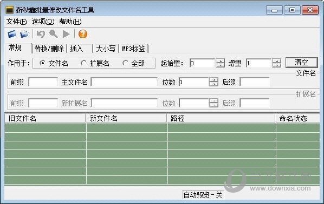Click the 增量 input field
324x204 pixels.
click(258, 63)
